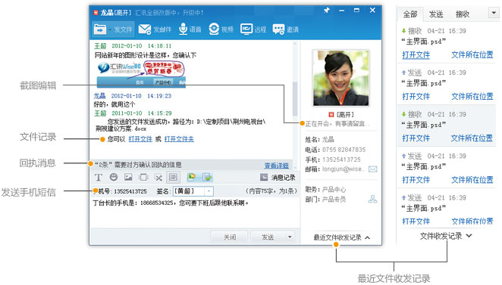This screenshot has height=285, width=502.
Task: Expand 文件收发记录 chevron at panel bottom
Action: [x=469, y=236]
